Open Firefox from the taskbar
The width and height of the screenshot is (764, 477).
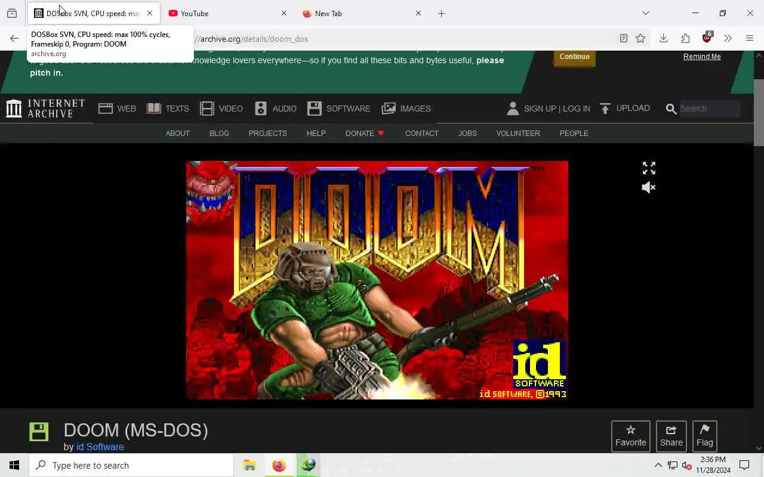coord(279,465)
